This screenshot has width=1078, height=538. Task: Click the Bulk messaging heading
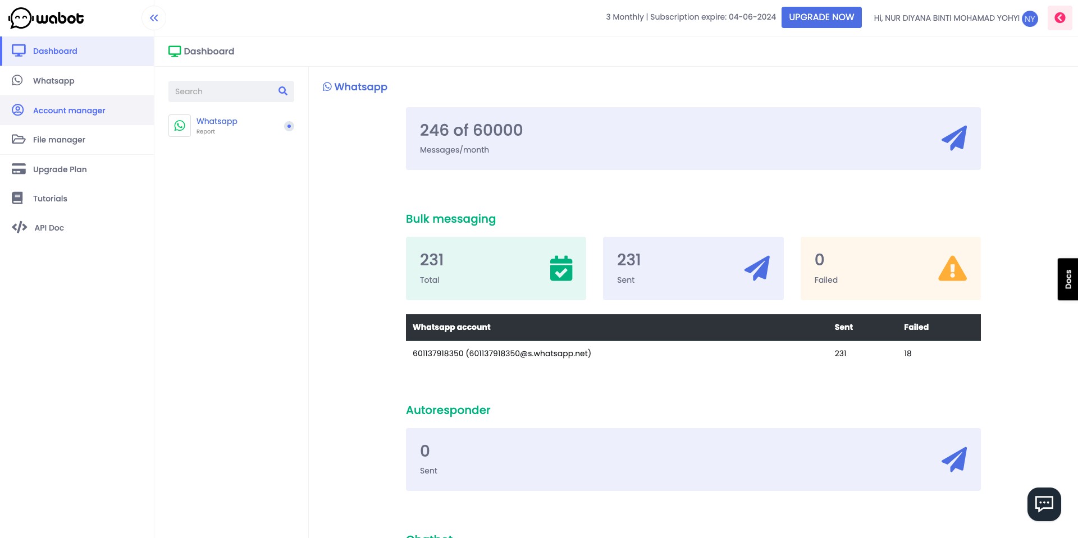(x=451, y=219)
